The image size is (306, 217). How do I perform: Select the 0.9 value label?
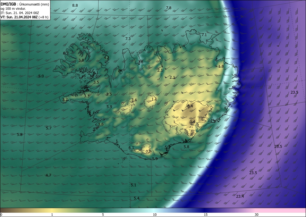click(148, 152)
